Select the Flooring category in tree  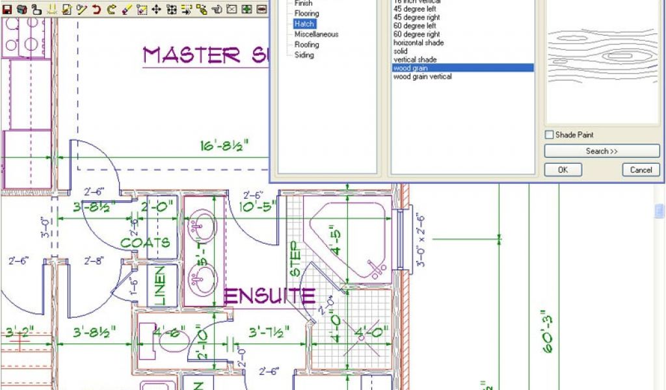click(x=306, y=14)
